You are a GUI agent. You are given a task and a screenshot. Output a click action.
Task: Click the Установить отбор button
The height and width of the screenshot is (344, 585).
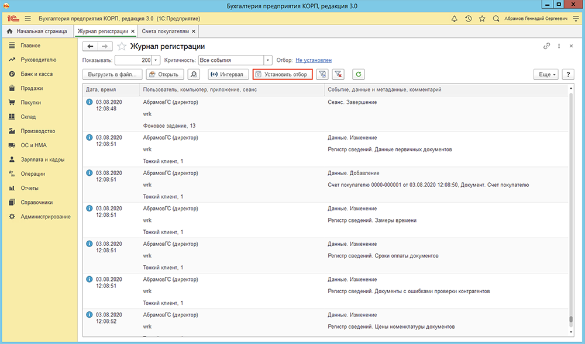click(x=283, y=74)
